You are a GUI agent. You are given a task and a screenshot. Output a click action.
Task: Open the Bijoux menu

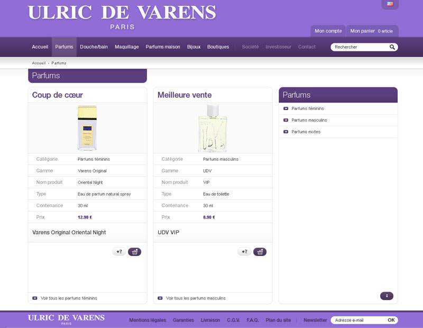click(194, 47)
